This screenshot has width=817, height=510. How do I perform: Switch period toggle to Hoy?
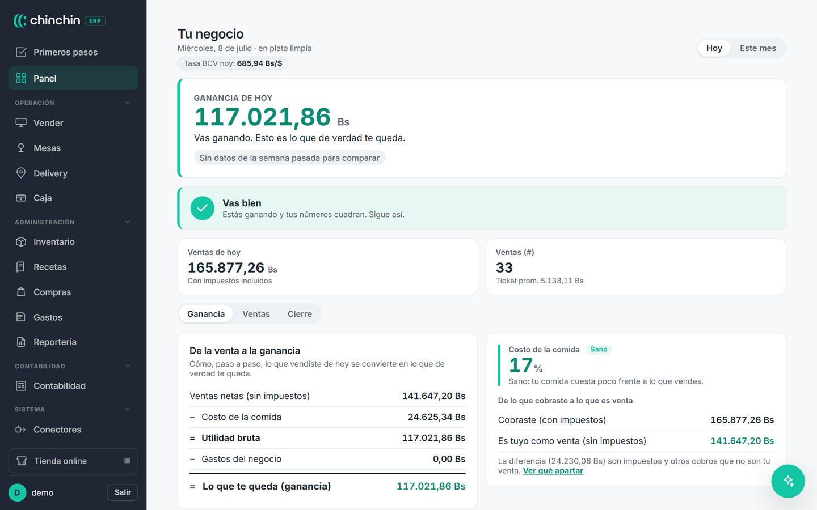pyautogui.click(x=714, y=48)
